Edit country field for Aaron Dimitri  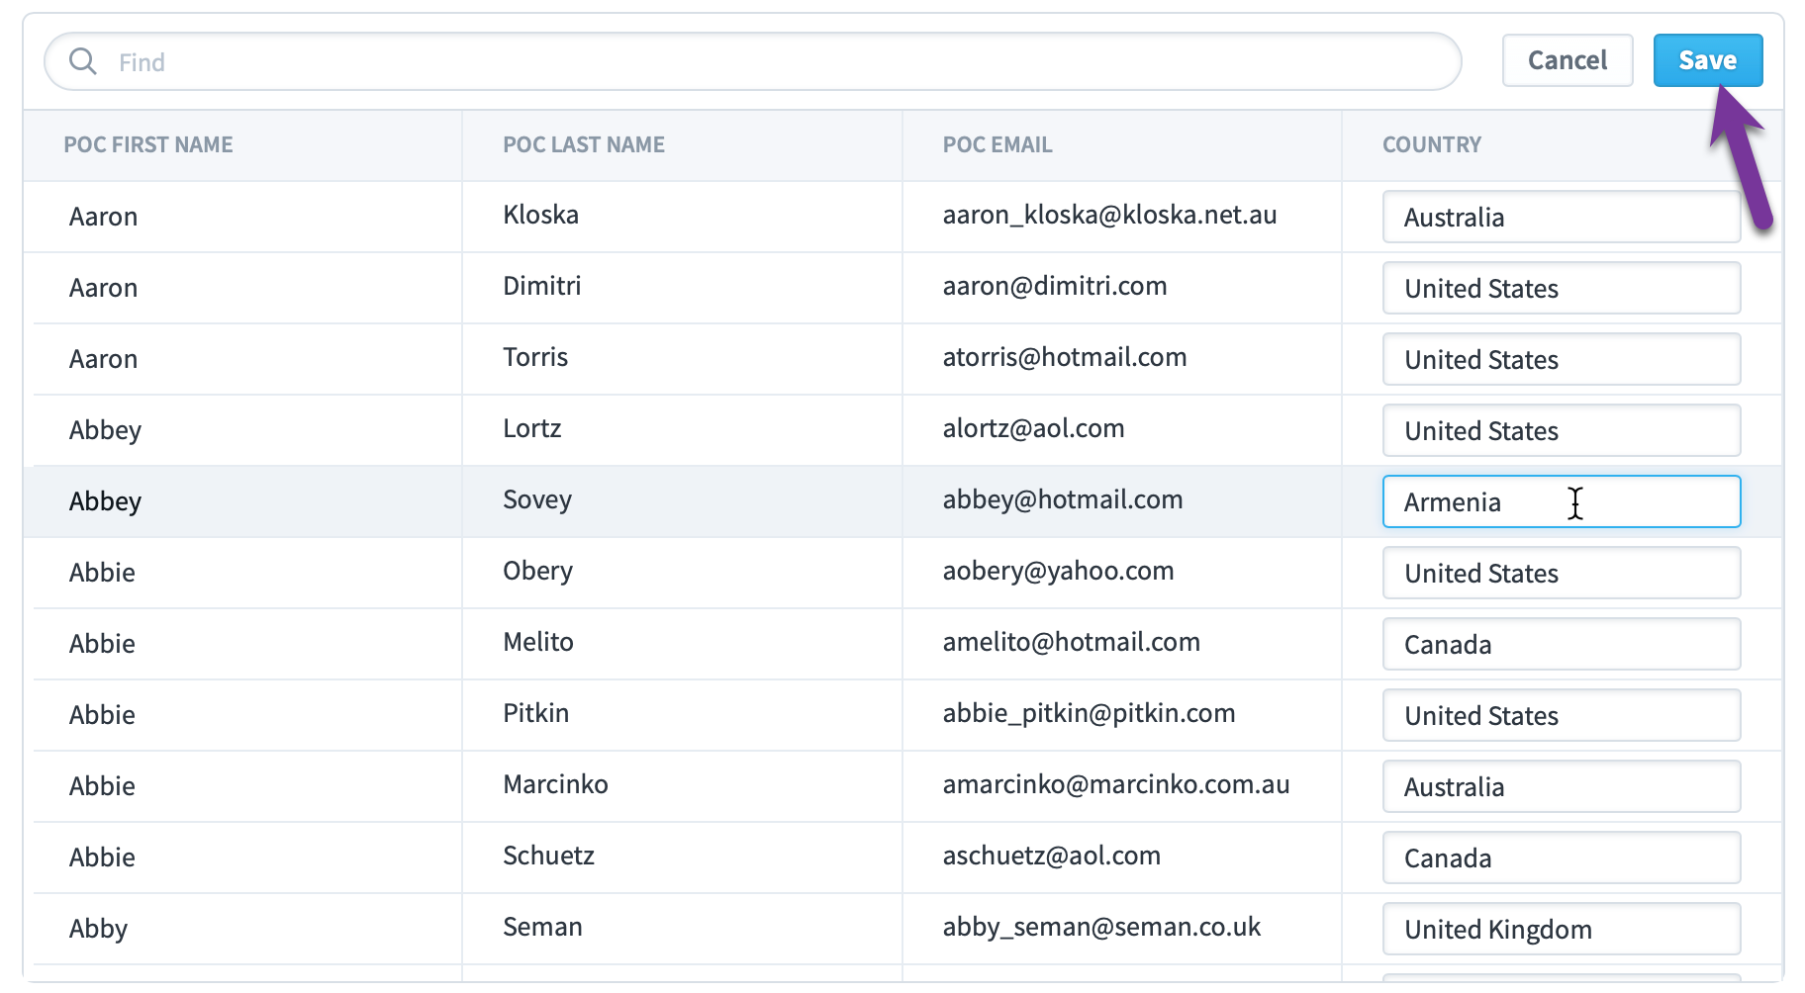click(x=1562, y=288)
